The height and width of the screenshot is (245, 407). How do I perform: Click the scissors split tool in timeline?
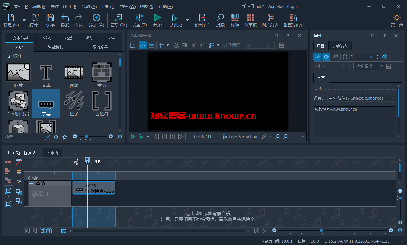point(77,162)
